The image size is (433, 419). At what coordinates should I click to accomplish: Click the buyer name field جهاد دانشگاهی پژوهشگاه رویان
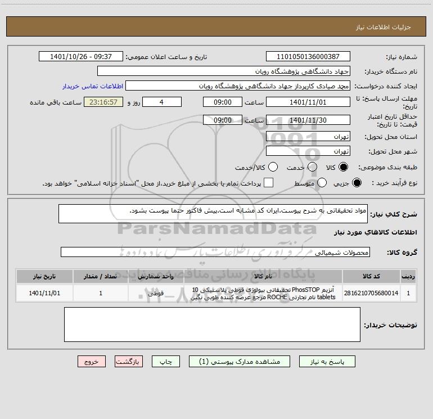click(224, 71)
